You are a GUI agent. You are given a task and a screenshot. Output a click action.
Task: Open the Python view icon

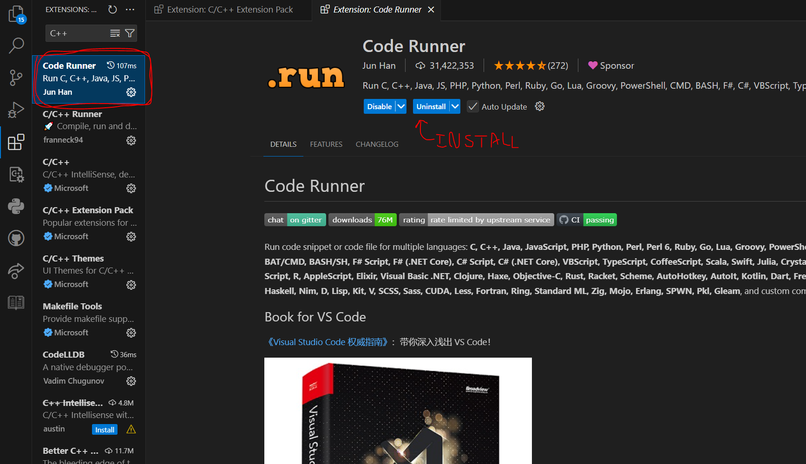point(16,206)
